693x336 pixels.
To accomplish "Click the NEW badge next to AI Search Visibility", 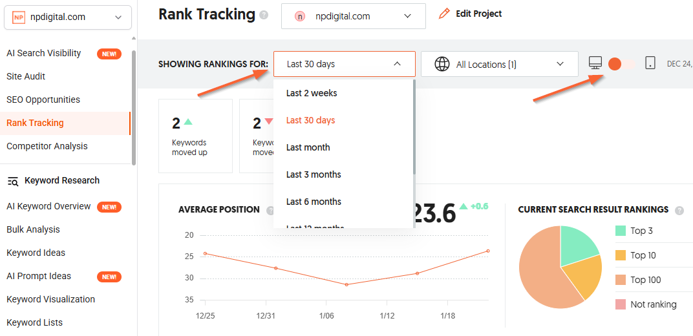I will (109, 54).
